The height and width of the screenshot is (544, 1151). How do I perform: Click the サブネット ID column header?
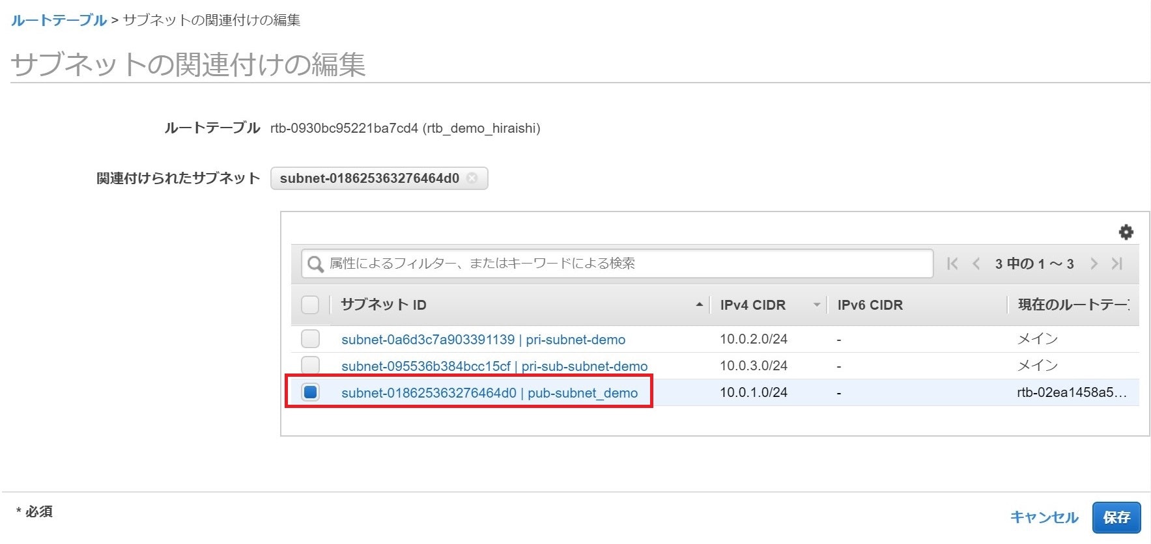384,305
